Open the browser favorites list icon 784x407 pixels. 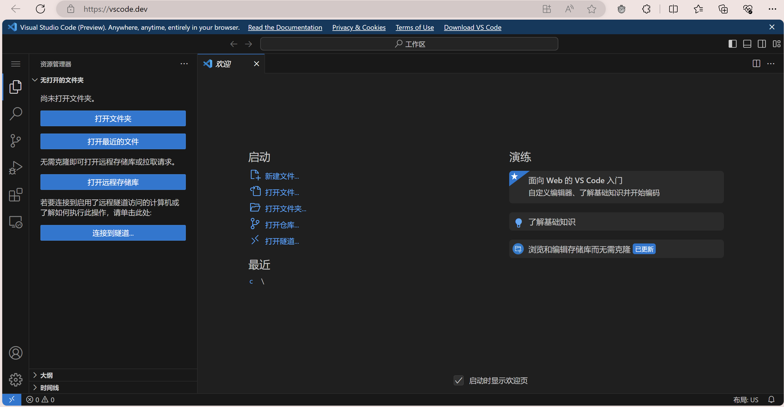698,9
